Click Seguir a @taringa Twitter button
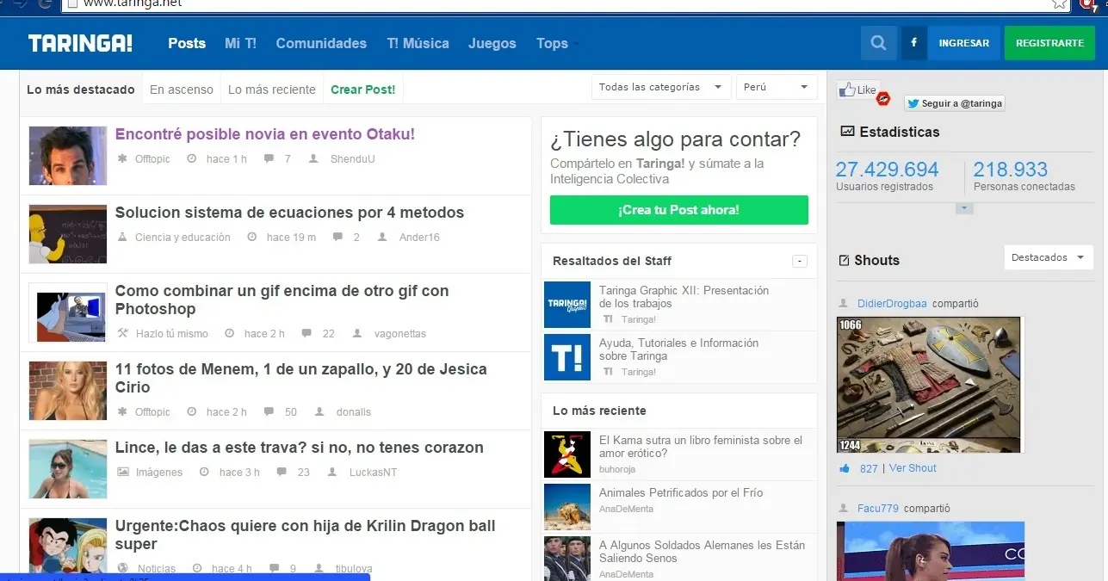The height and width of the screenshot is (581, 1108). click(x=954, y=103)
